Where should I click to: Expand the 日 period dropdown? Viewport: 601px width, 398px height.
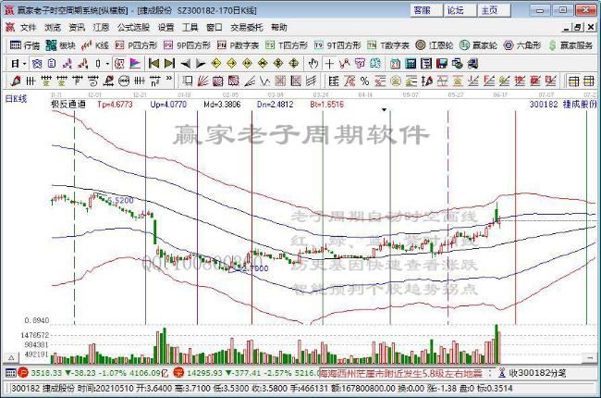coord(25,64)
